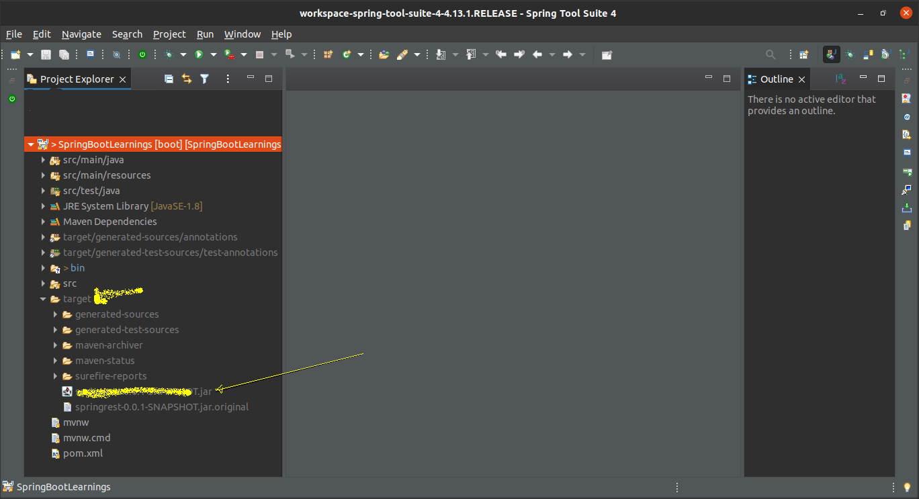This screenshot has width=919, height=499.
Task: Click the green Boot Dashboard power icon in toolbar
Action: tap(142, 54)
